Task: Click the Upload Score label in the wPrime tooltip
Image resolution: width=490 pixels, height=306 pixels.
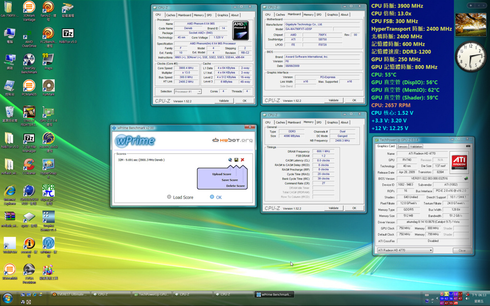Action: [222, 174]
